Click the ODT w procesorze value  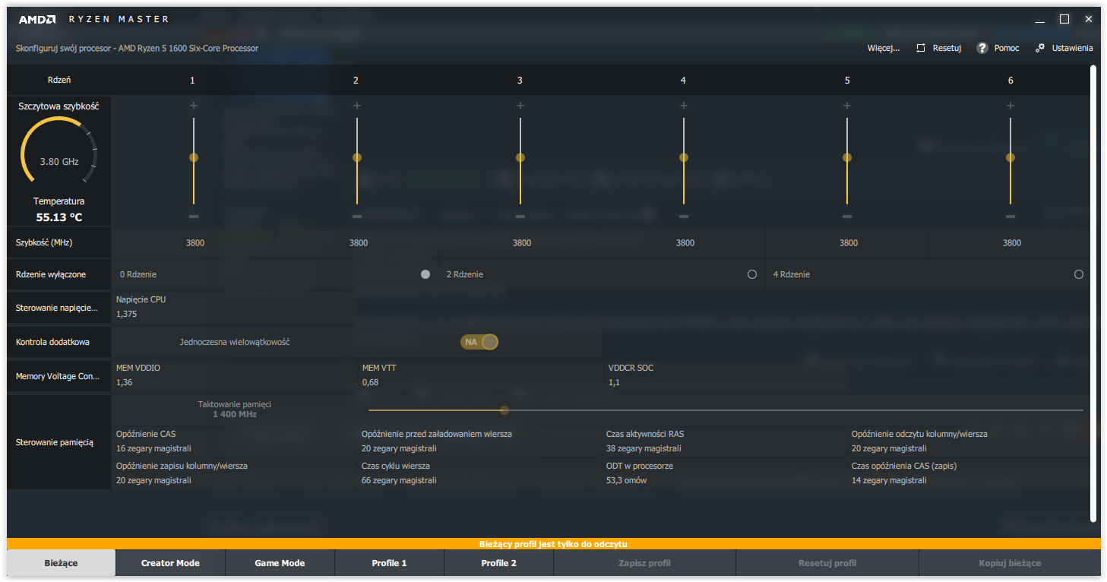pyautogui.click(x=627, y=480)
